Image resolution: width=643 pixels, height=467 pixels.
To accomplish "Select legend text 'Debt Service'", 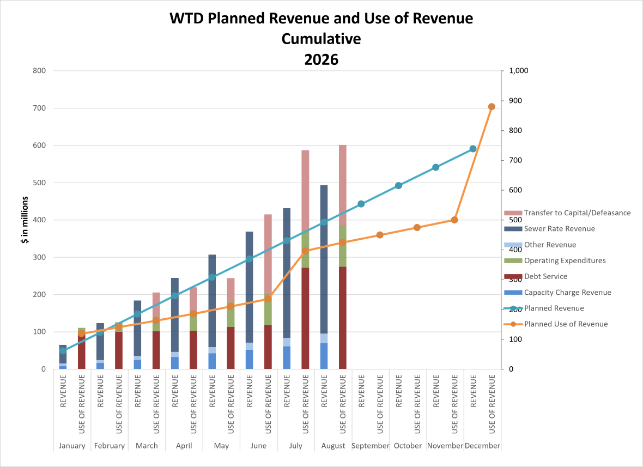I will click(546, 277).
